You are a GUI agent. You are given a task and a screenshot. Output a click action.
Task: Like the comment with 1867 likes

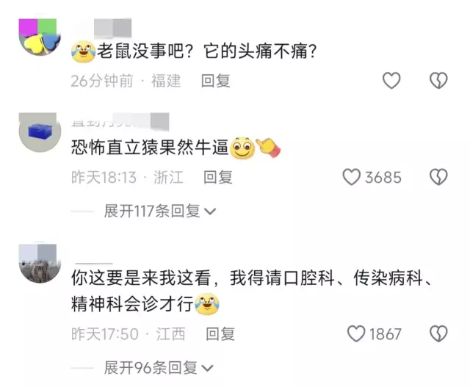click(356, 333)
